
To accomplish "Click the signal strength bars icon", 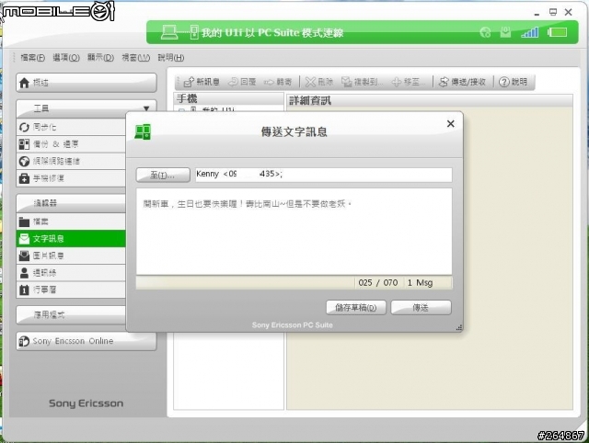I will (530, 32).
